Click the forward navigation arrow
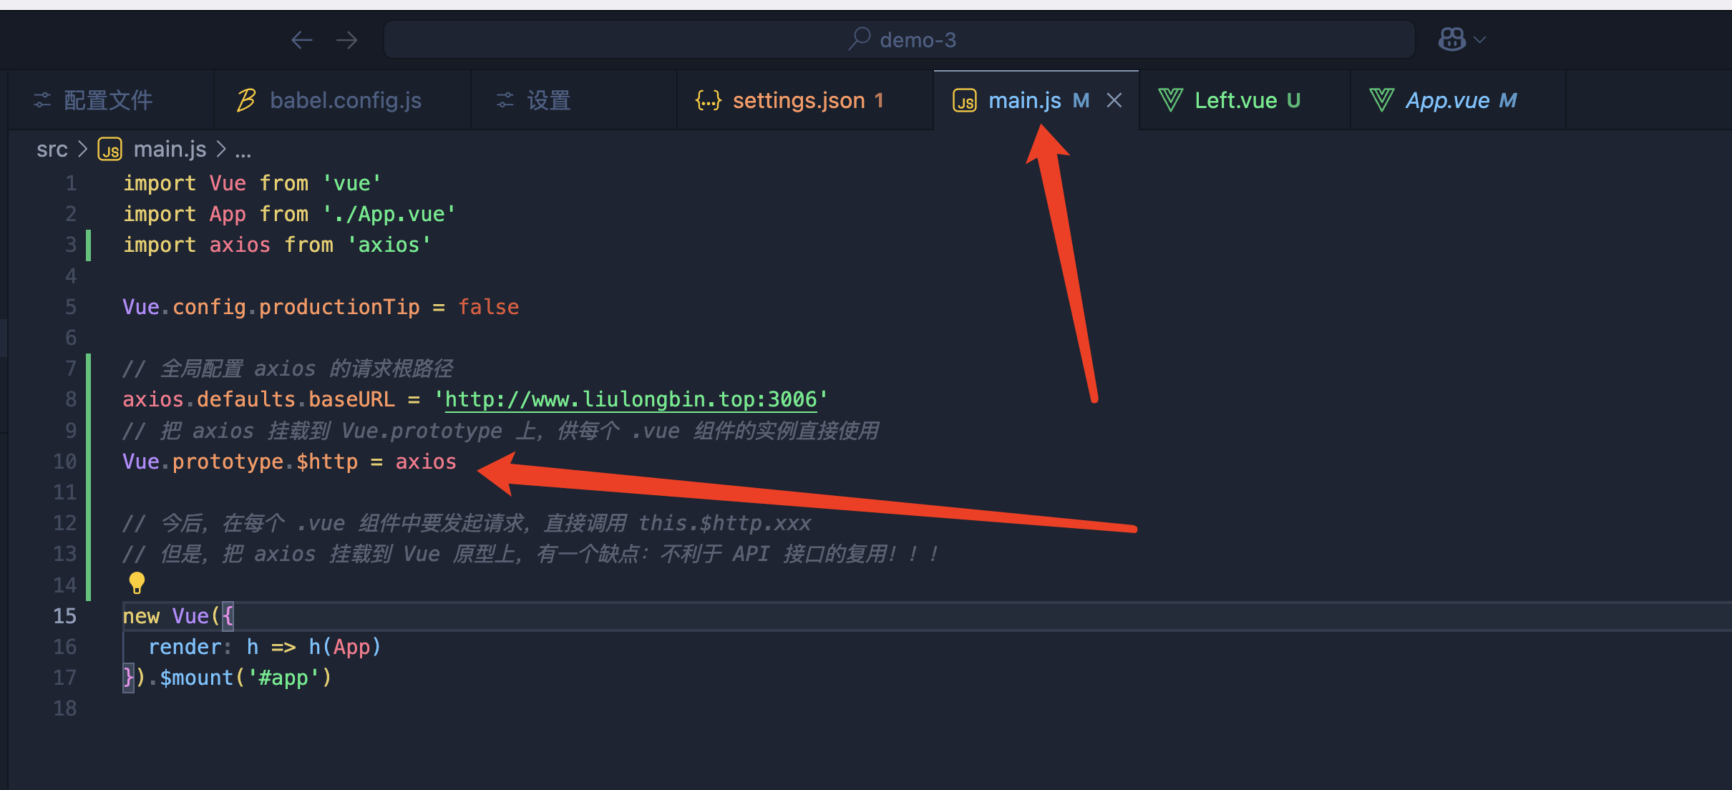 pos(347,40)
